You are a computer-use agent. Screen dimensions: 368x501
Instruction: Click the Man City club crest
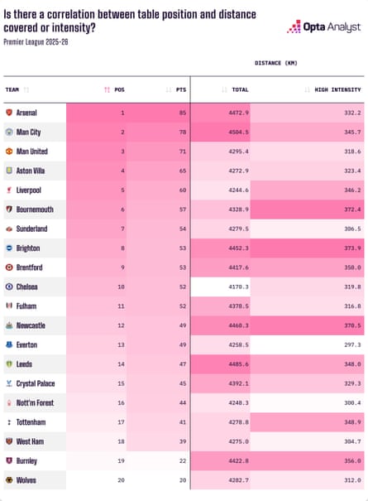9,132
